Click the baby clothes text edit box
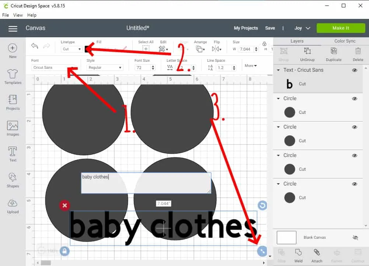369x266 pixels. [x=146, y=183]
